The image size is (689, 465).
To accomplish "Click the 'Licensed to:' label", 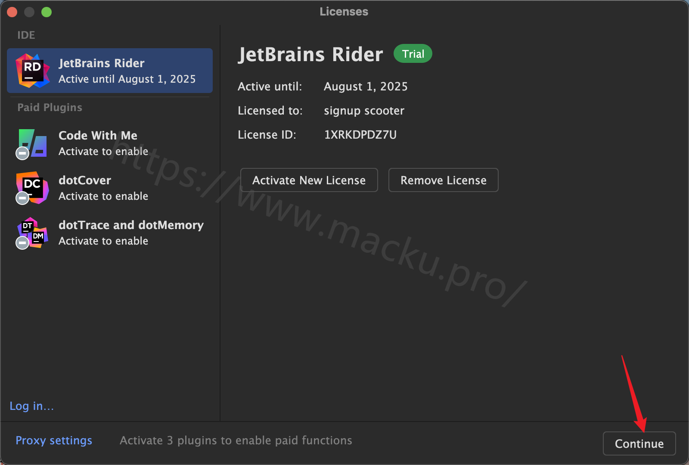I will tap(270, 111).
